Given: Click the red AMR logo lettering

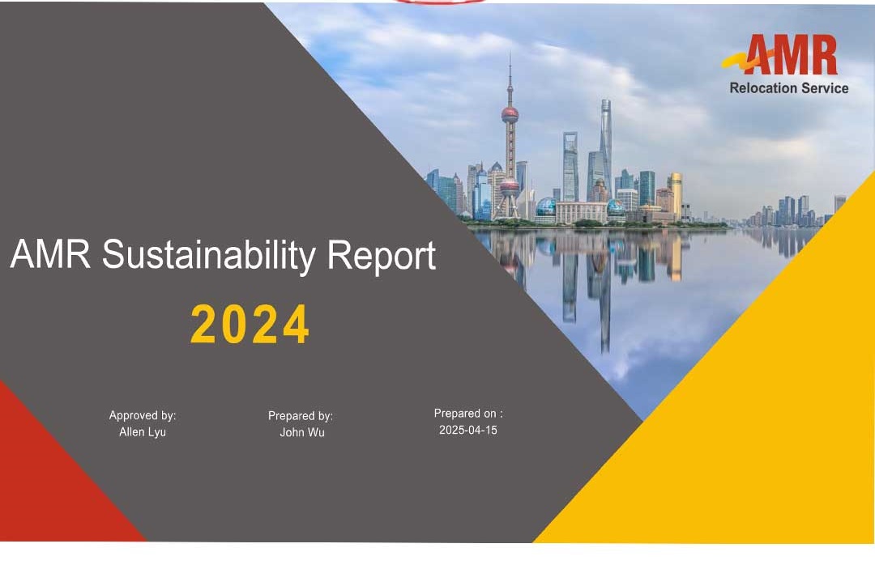Looking at the screenshot, I should coord(791,57).
